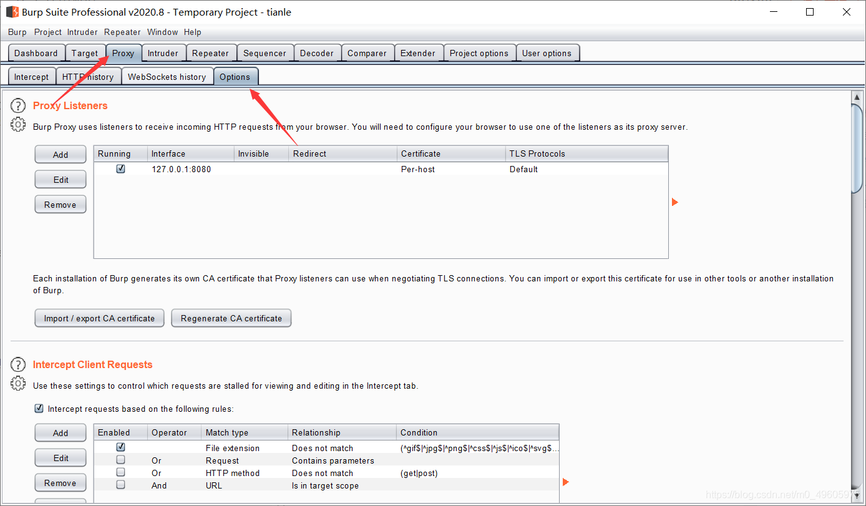Open the Help menu

point(193,32)
